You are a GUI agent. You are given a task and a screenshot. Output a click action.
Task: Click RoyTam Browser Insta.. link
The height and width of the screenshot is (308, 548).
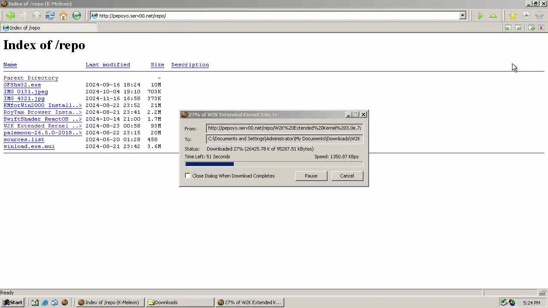(x=42, y=112)
